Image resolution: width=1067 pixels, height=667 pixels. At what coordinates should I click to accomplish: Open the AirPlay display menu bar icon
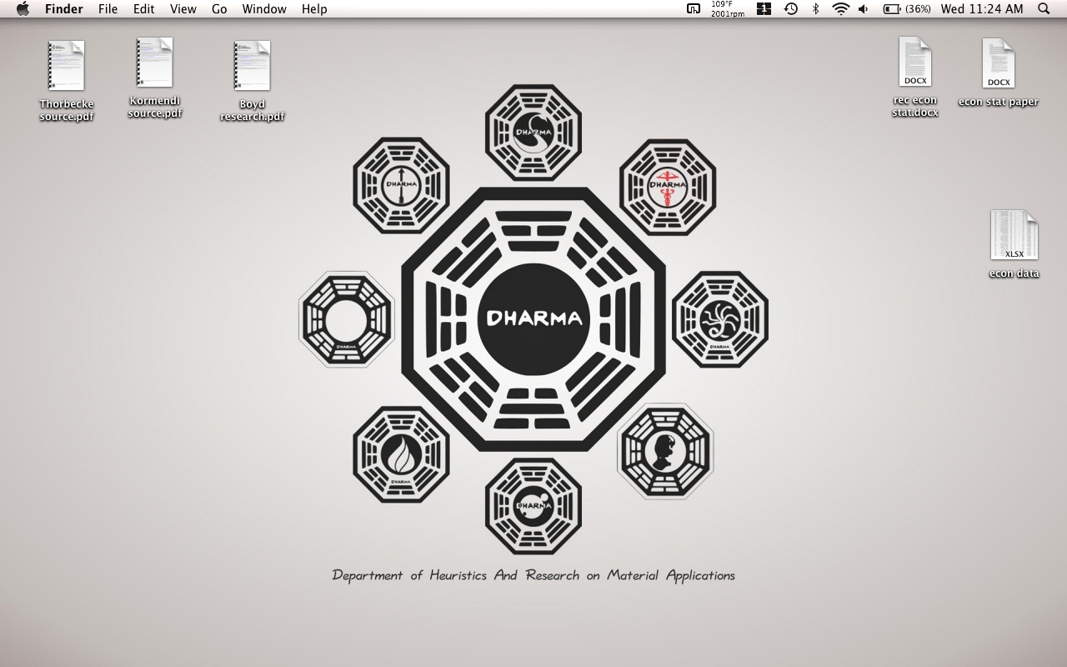(x=694, y=9)
